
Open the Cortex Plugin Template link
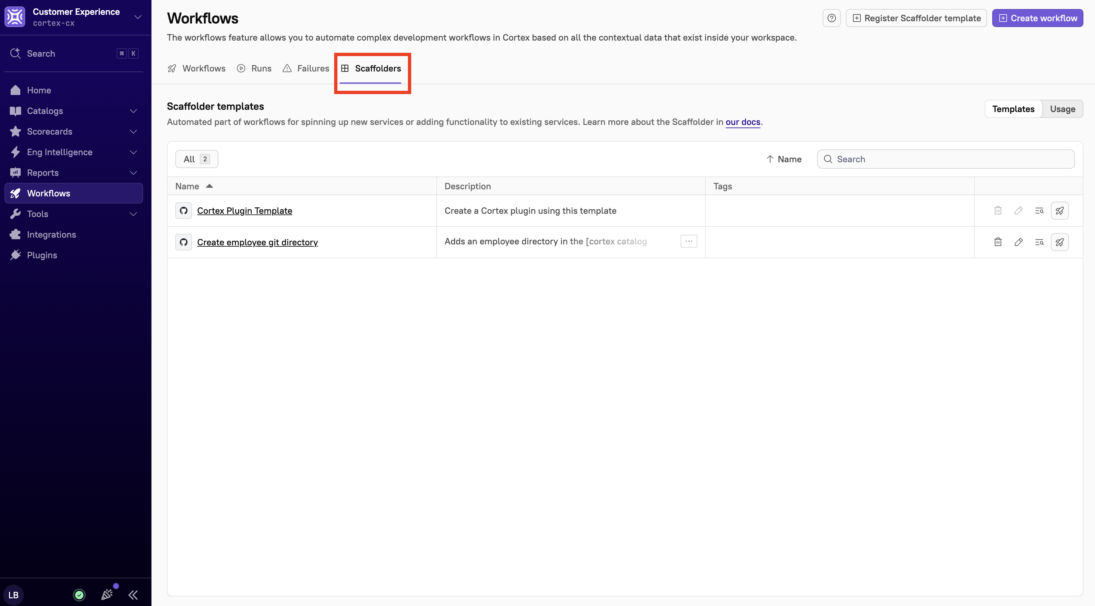click(x=244, y=211)
